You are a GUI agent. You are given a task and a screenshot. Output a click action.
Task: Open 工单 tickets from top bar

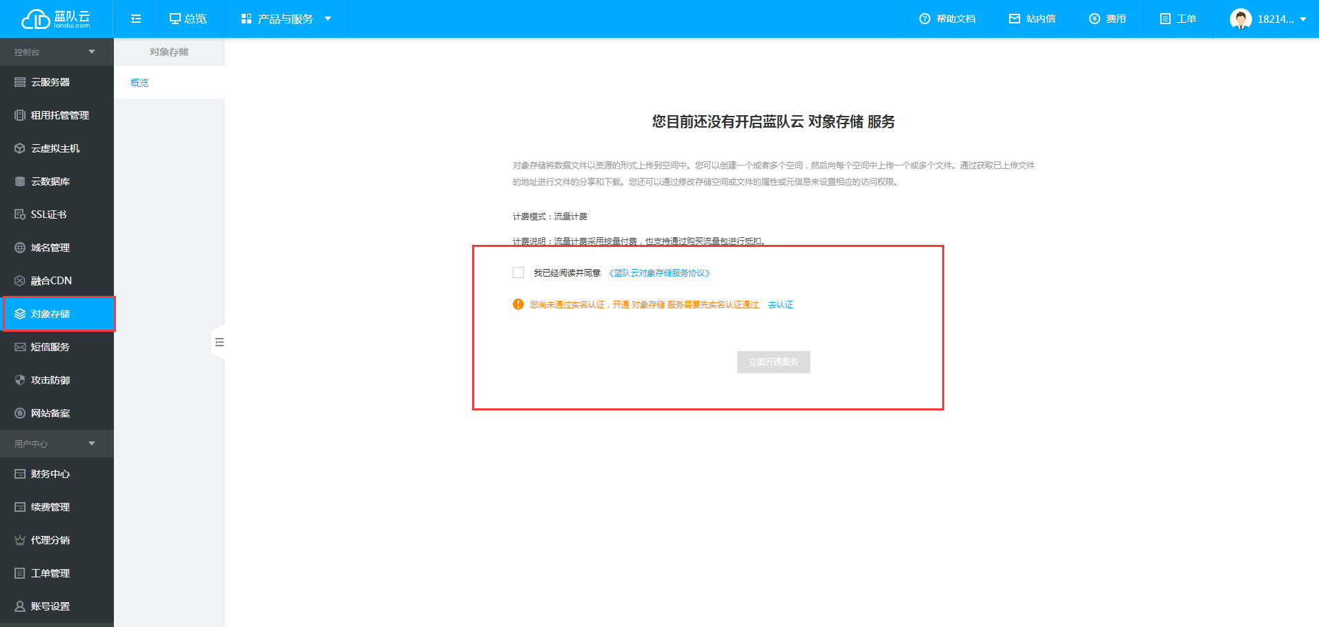1178,19
